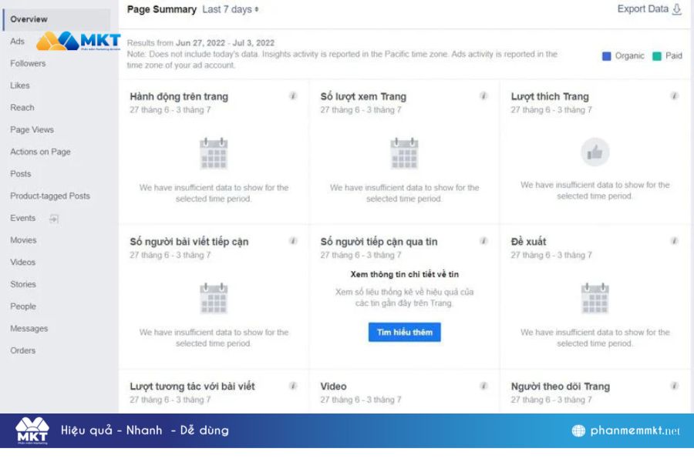Click the calendar icon in Số người bài viết tiếp cận
The height and width of the screenshot is (462, 694).
(214, 299)
